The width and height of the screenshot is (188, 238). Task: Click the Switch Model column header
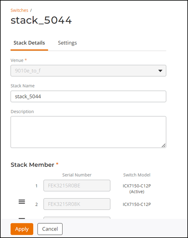point(137,175)
